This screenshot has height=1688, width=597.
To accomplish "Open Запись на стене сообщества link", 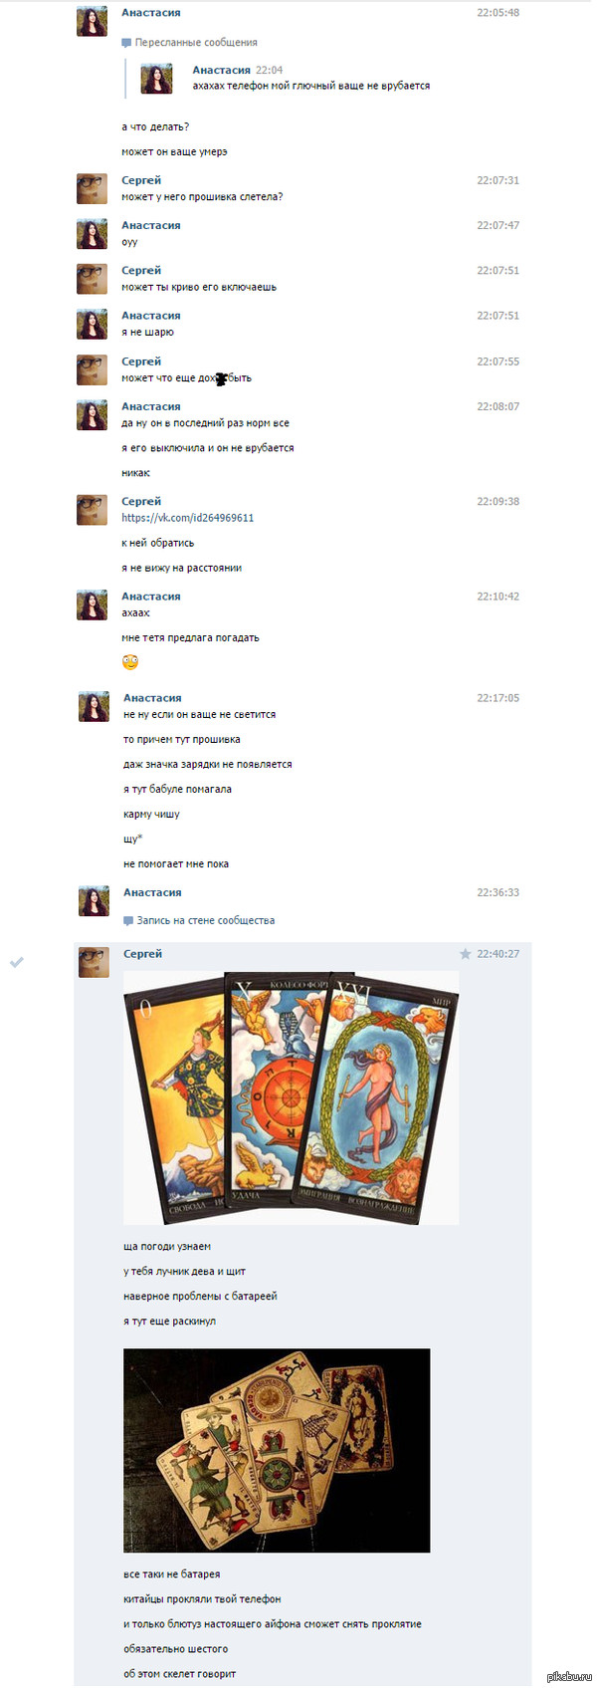I will pos(206,920).
